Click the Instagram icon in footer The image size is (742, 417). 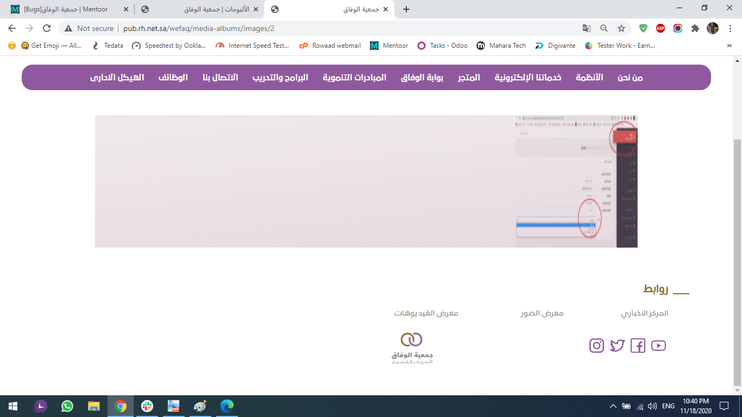[596, 346]
